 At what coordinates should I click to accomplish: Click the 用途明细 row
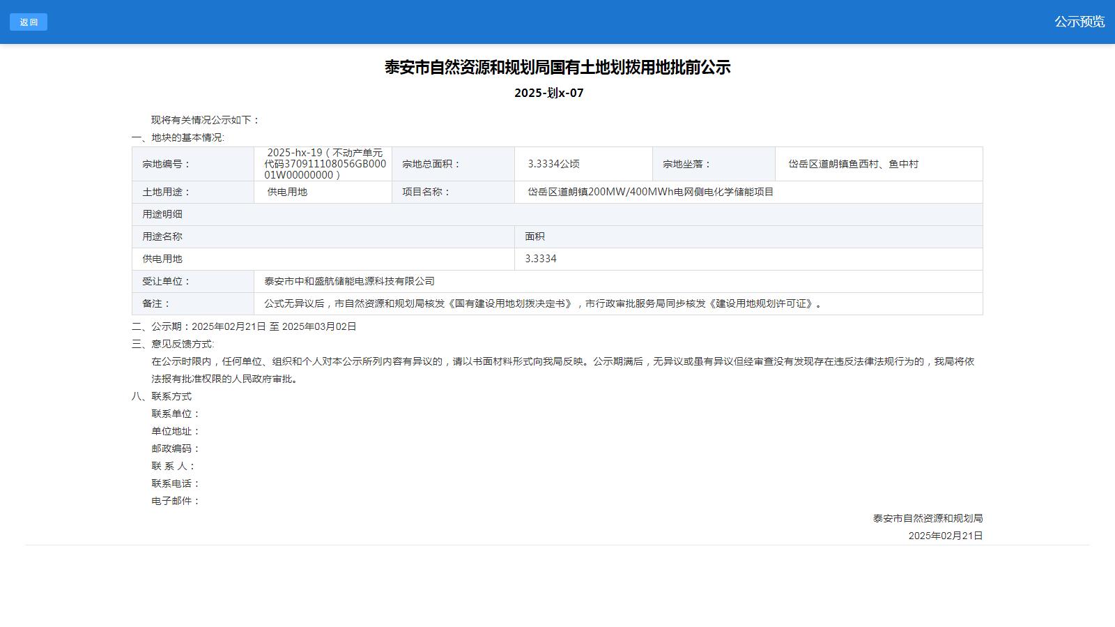pyautogui.click(x=557, y=214)
